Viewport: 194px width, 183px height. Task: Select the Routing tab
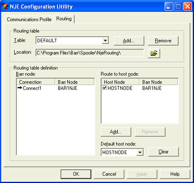[64, 19]
